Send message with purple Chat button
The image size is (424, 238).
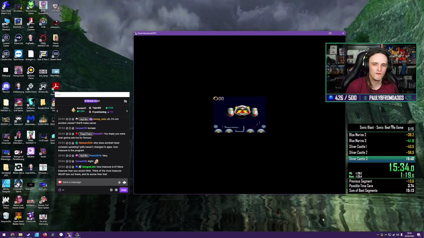(123, 190)
